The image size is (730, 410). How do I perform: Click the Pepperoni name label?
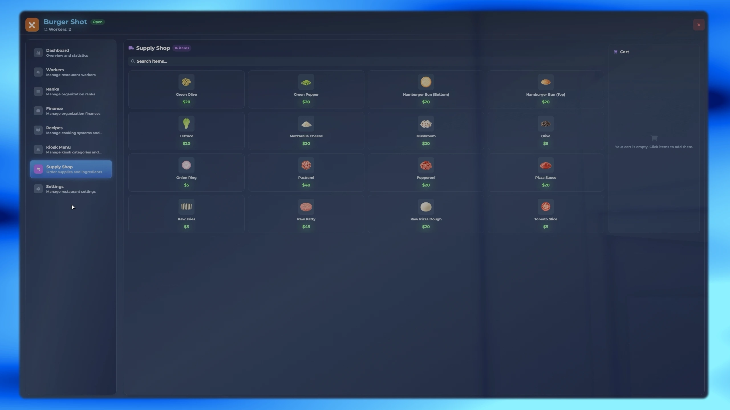coord(426,178)
